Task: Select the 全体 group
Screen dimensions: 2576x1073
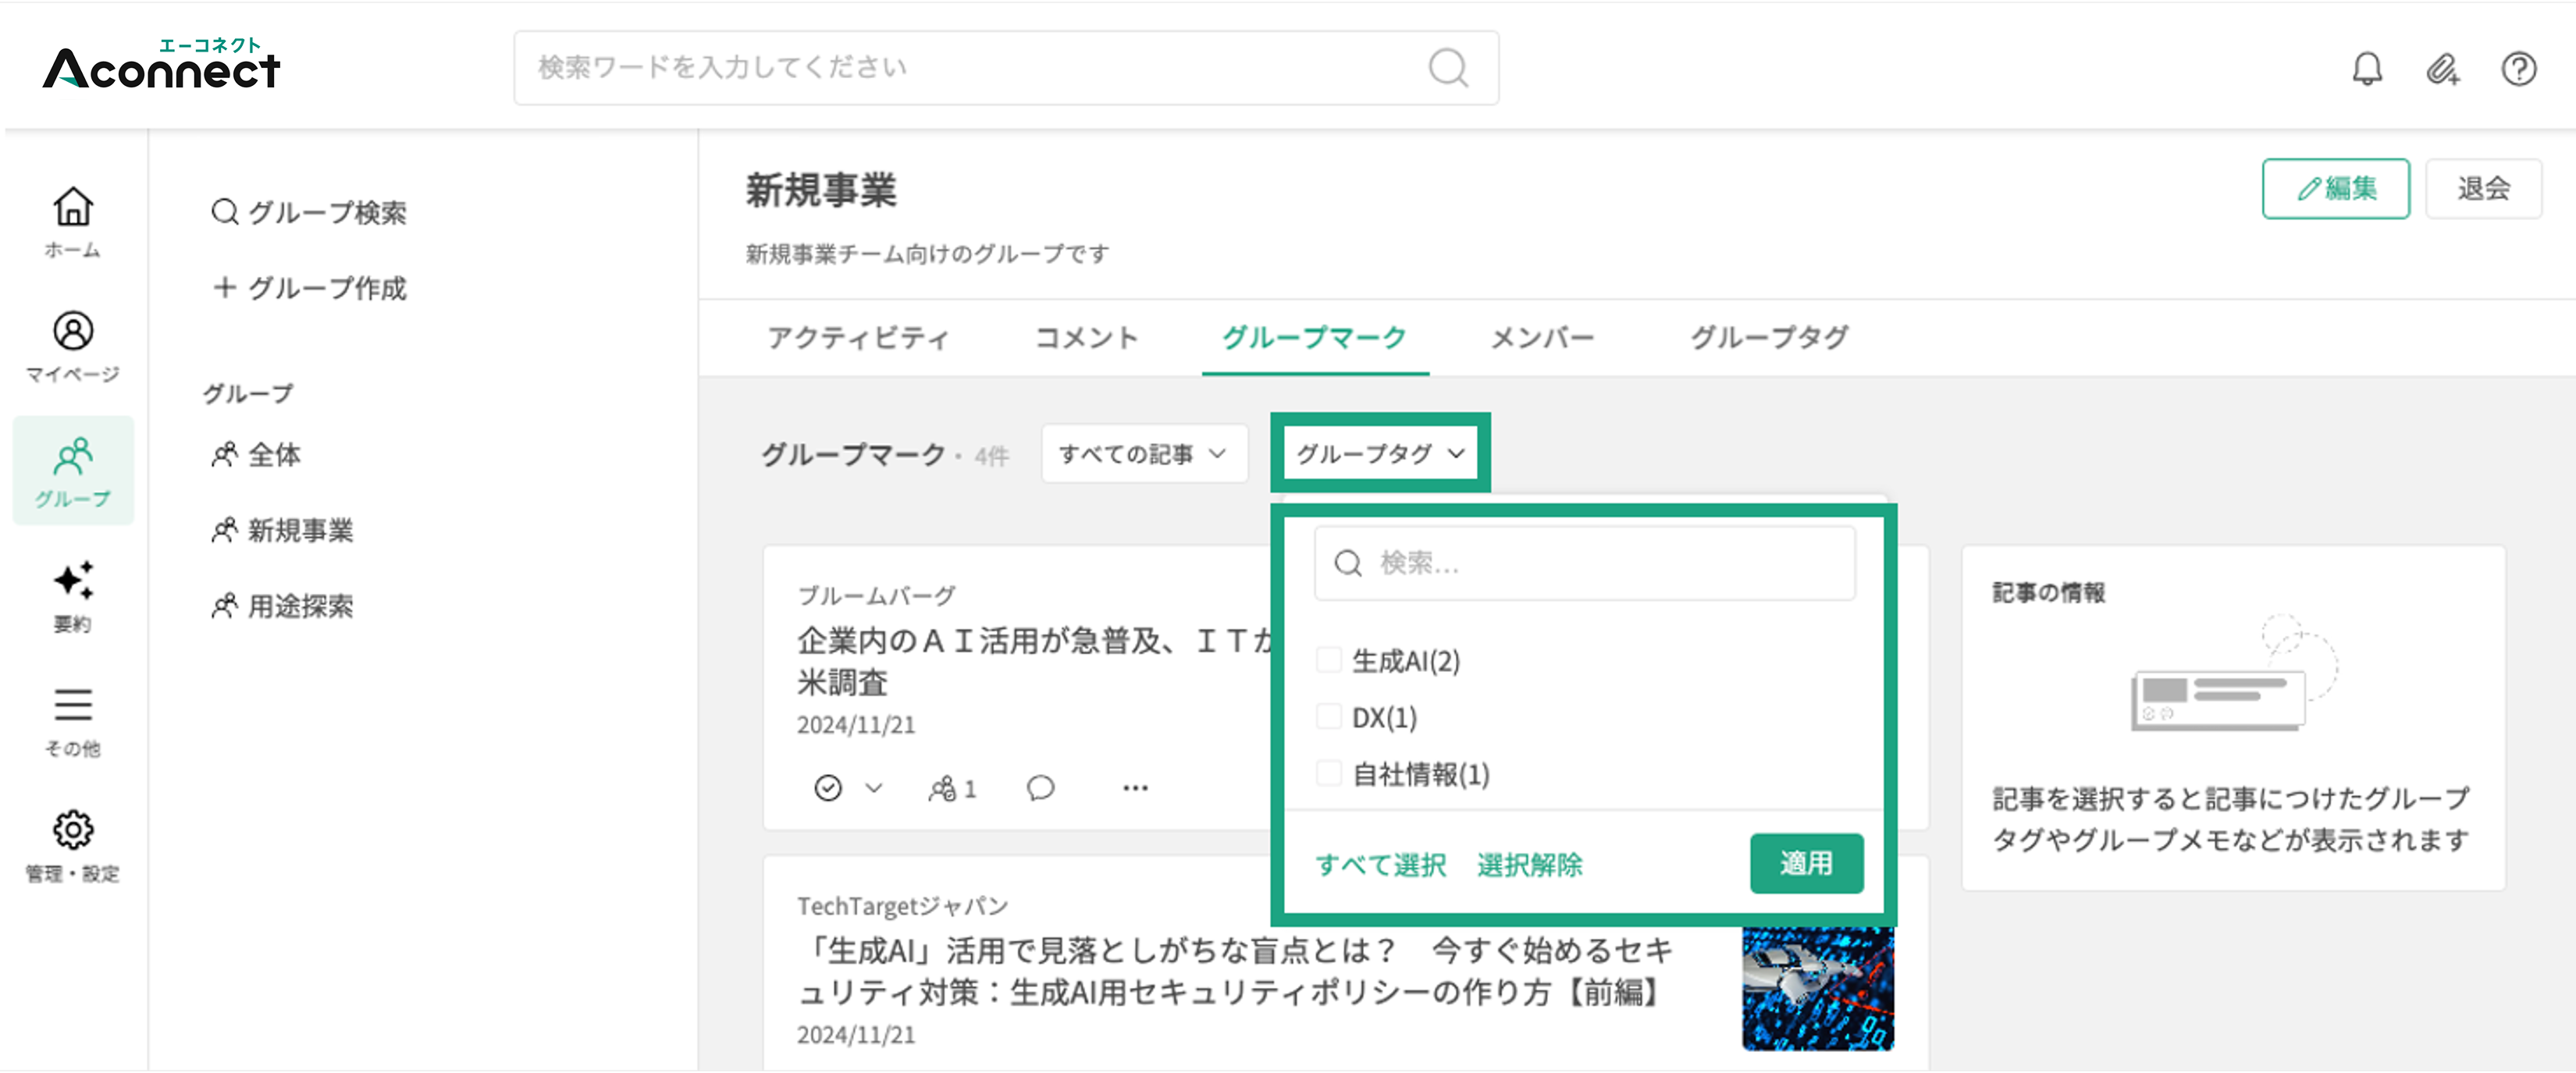Action: [256, 455]
